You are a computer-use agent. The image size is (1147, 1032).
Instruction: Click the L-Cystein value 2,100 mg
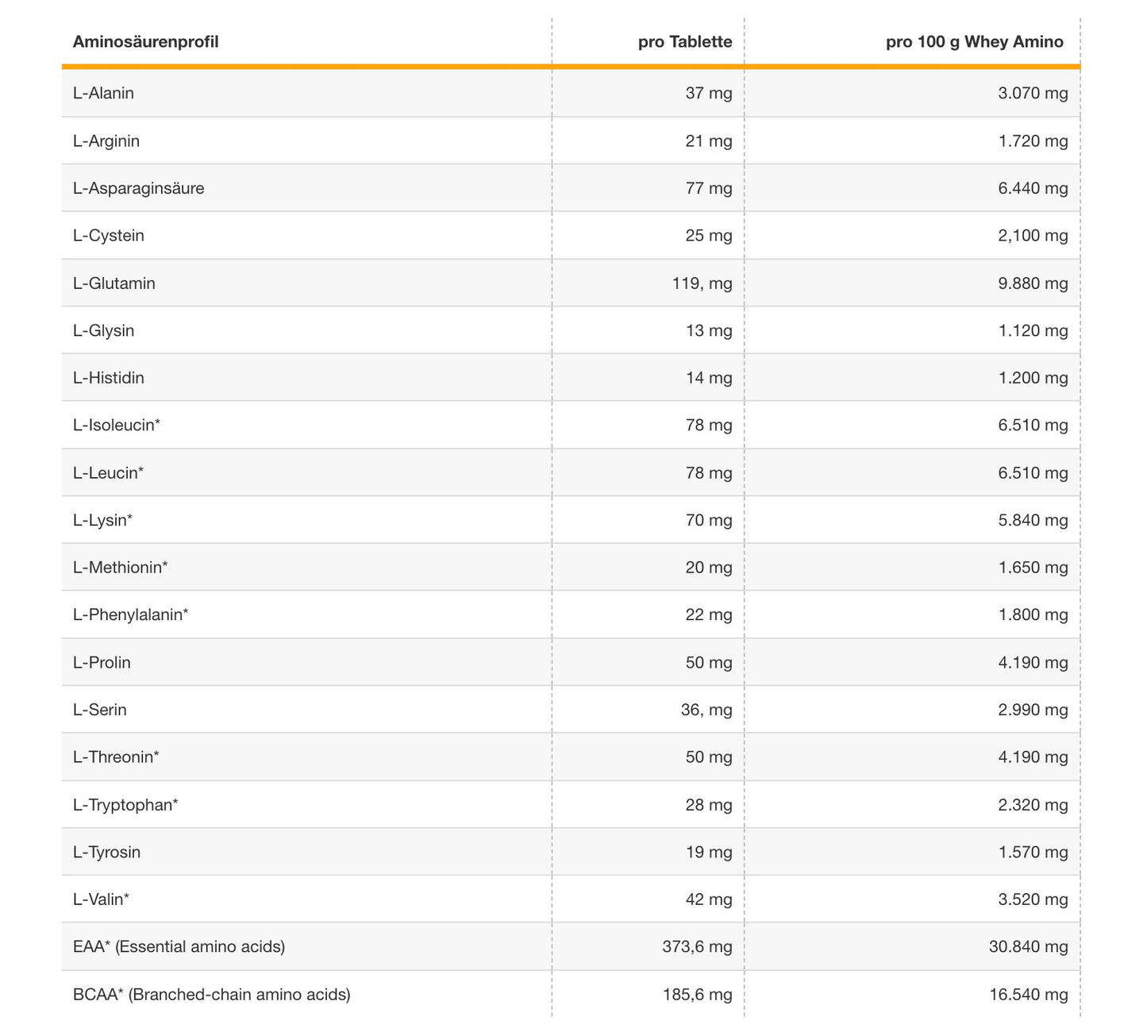click(x=1033, y=236)
